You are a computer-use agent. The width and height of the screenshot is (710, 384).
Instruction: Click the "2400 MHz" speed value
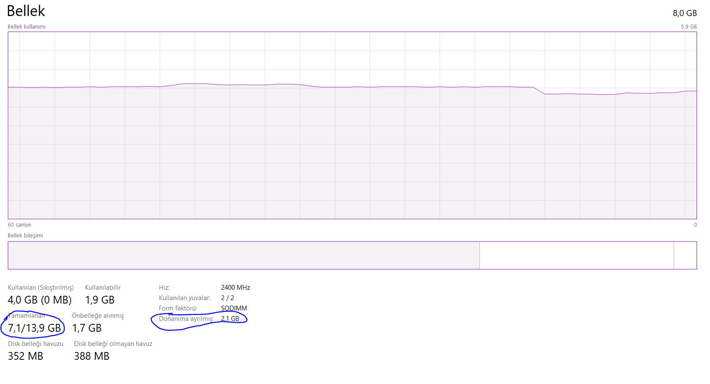click(235, 288)
